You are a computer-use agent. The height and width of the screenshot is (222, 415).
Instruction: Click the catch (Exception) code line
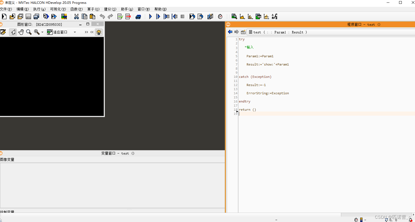(x=255, y=77)
